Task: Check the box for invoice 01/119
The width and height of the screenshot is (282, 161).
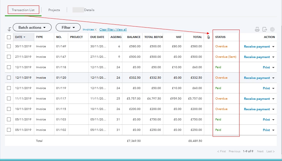Action: [9, 88]
